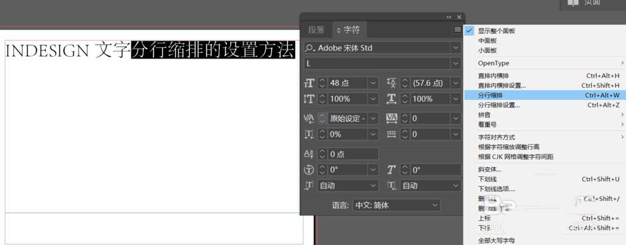Expand the 拼音 submenu
The height and width of the screenshot is (245, 626).
click(x=545, y=115)
